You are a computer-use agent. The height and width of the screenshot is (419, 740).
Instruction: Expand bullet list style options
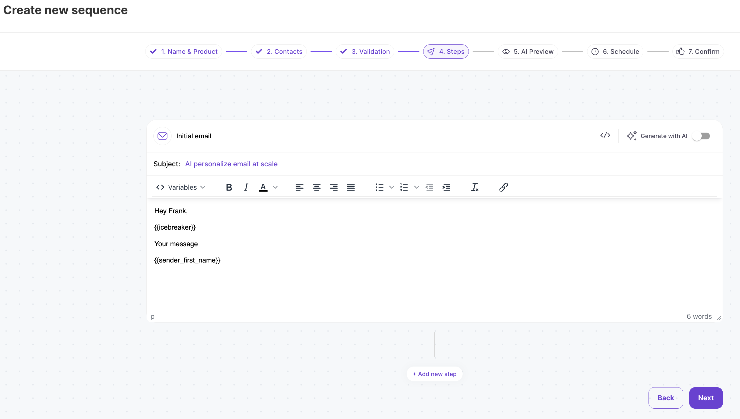click(391, 187)
